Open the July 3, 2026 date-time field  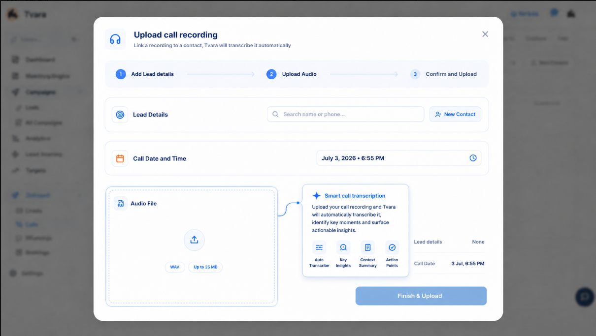398,158
